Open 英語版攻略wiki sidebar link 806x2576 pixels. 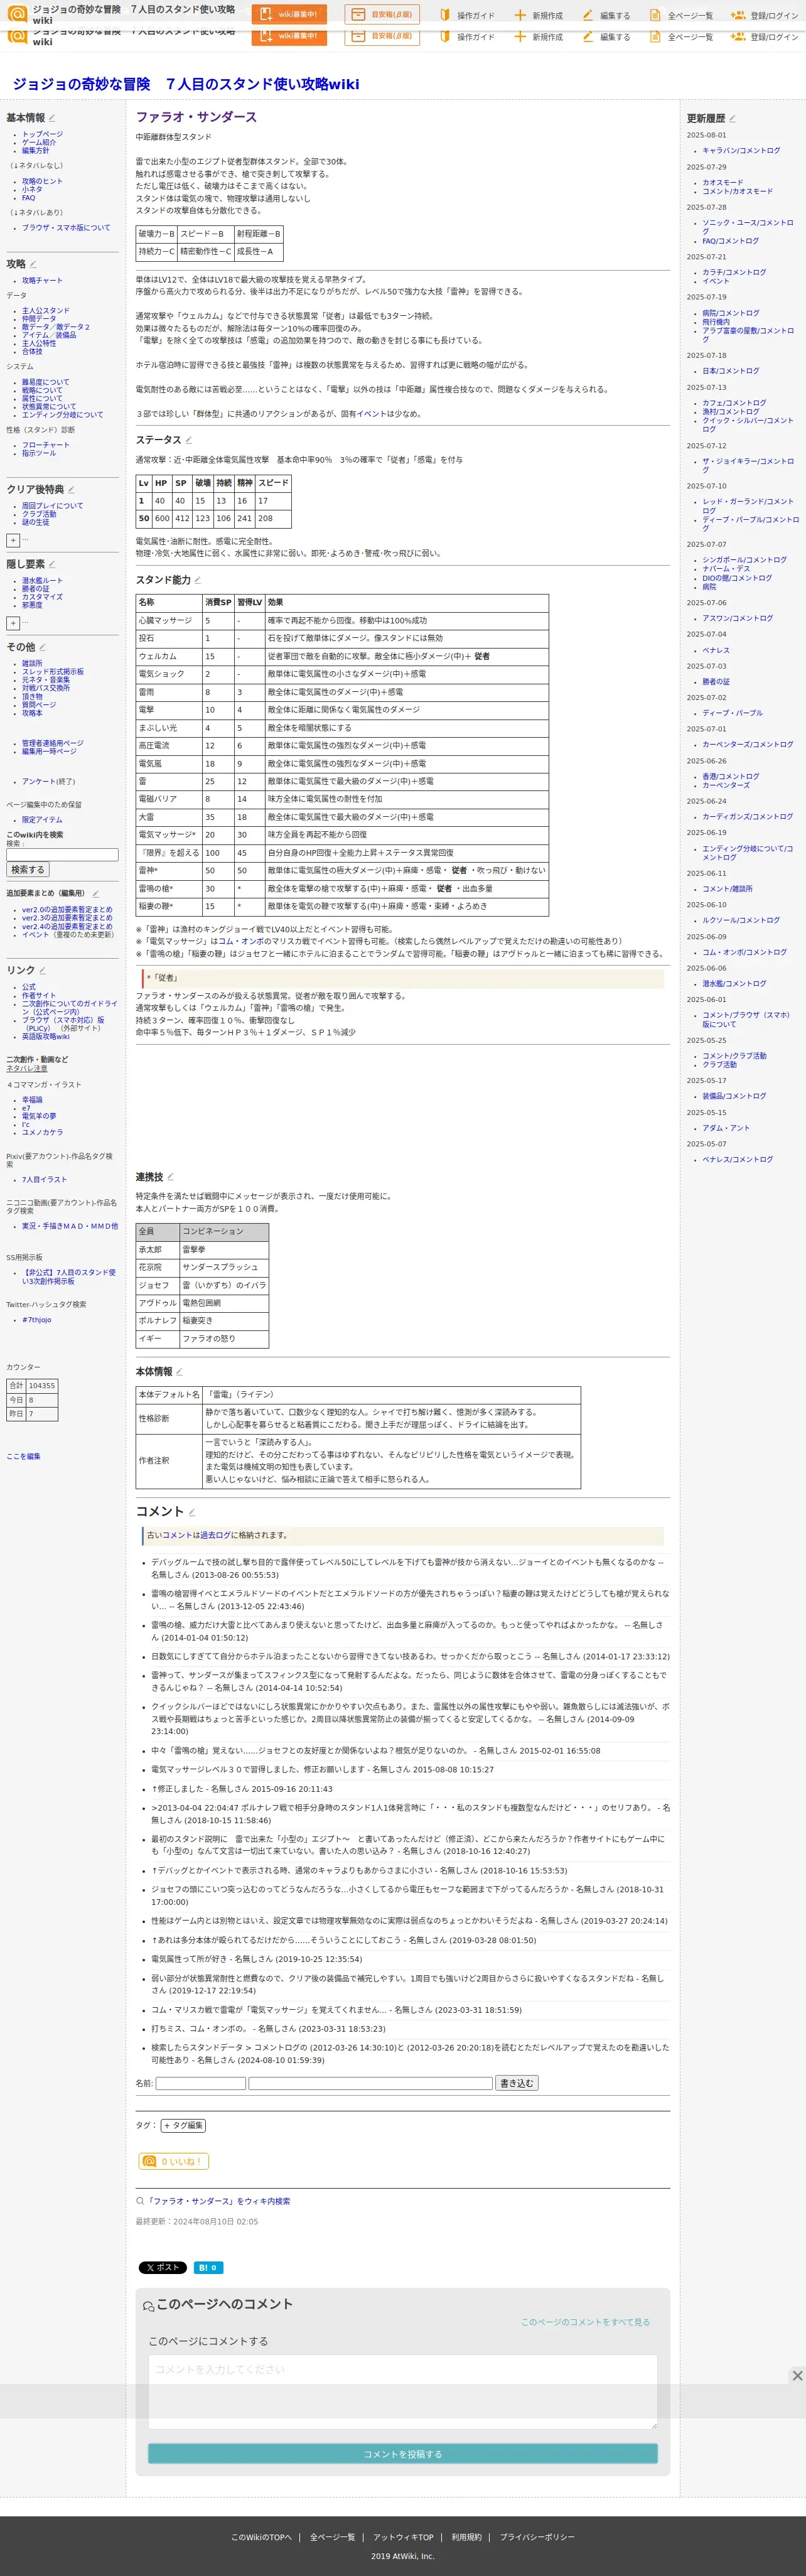[46, 1036]
